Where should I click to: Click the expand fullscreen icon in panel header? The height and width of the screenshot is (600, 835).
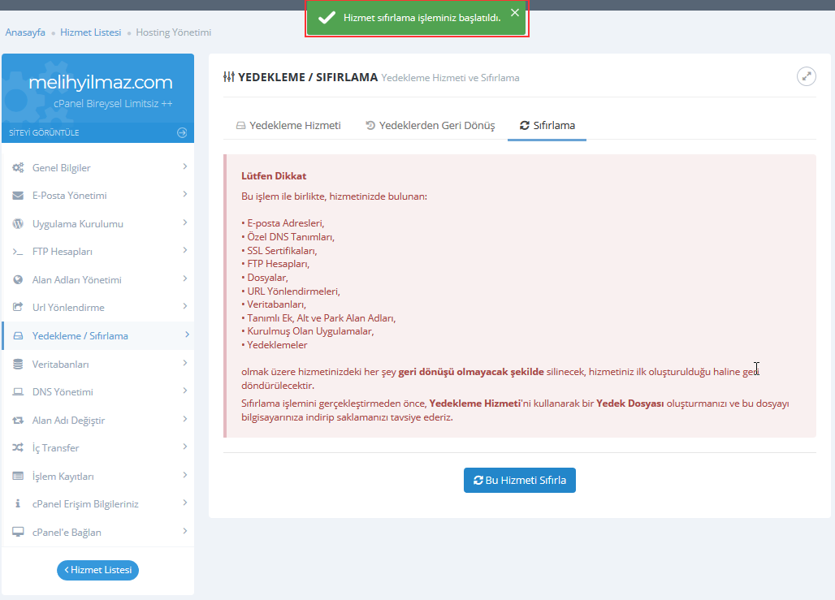[806, 76]
